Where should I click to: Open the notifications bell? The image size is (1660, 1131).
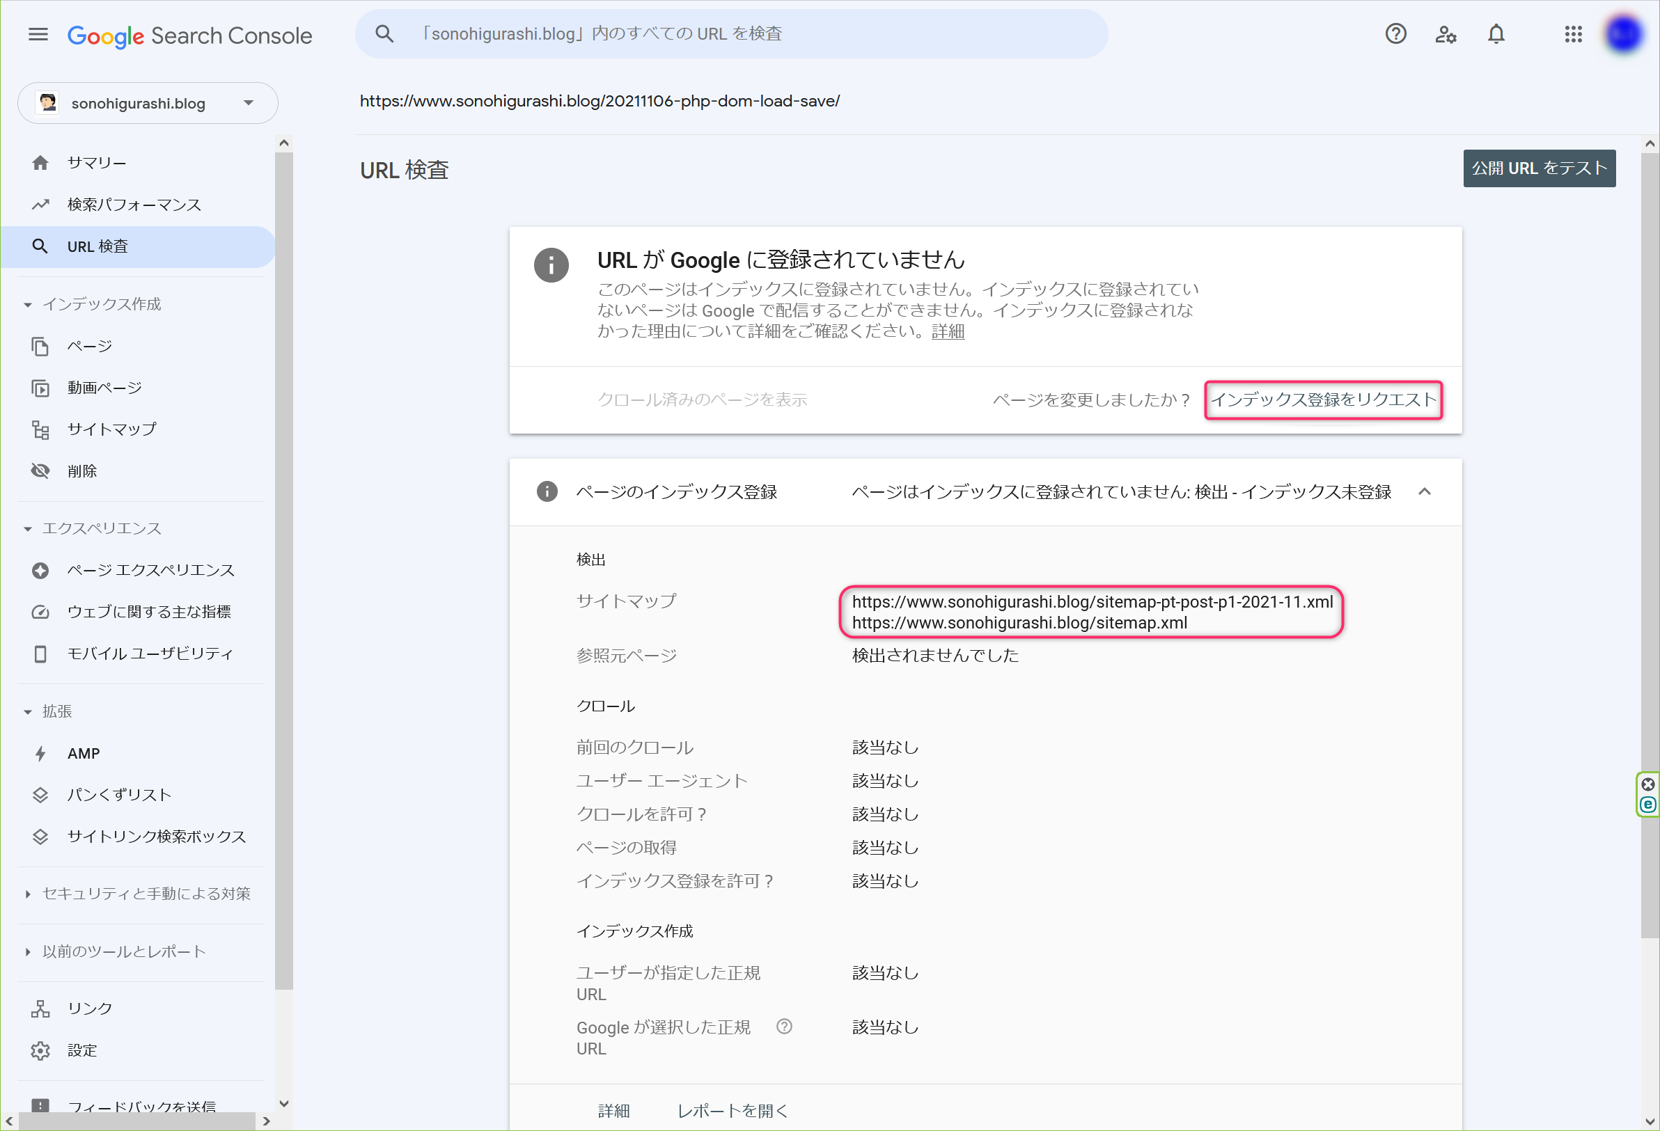(1496, 34)
